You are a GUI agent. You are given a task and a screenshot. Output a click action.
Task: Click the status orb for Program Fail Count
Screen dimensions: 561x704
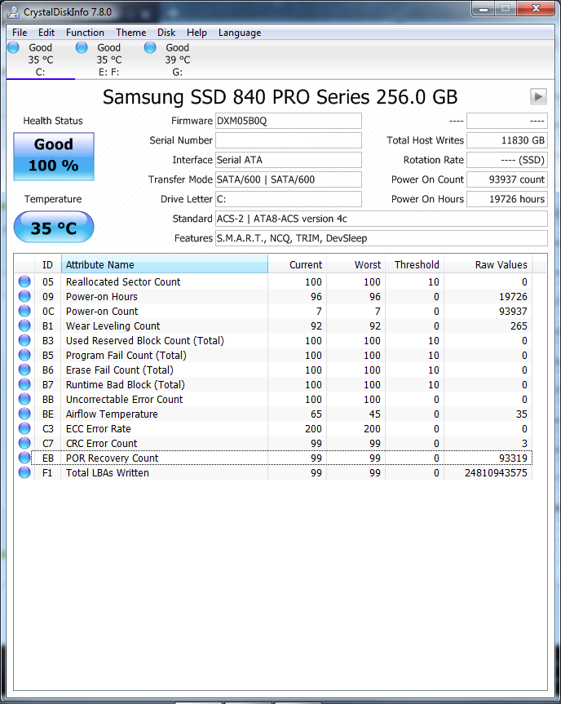pyautogui.click(x=24, y=355)
